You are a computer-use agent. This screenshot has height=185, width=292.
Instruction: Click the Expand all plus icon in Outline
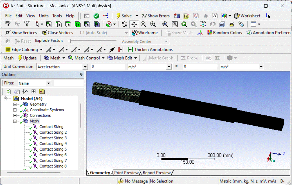[33, 92]
